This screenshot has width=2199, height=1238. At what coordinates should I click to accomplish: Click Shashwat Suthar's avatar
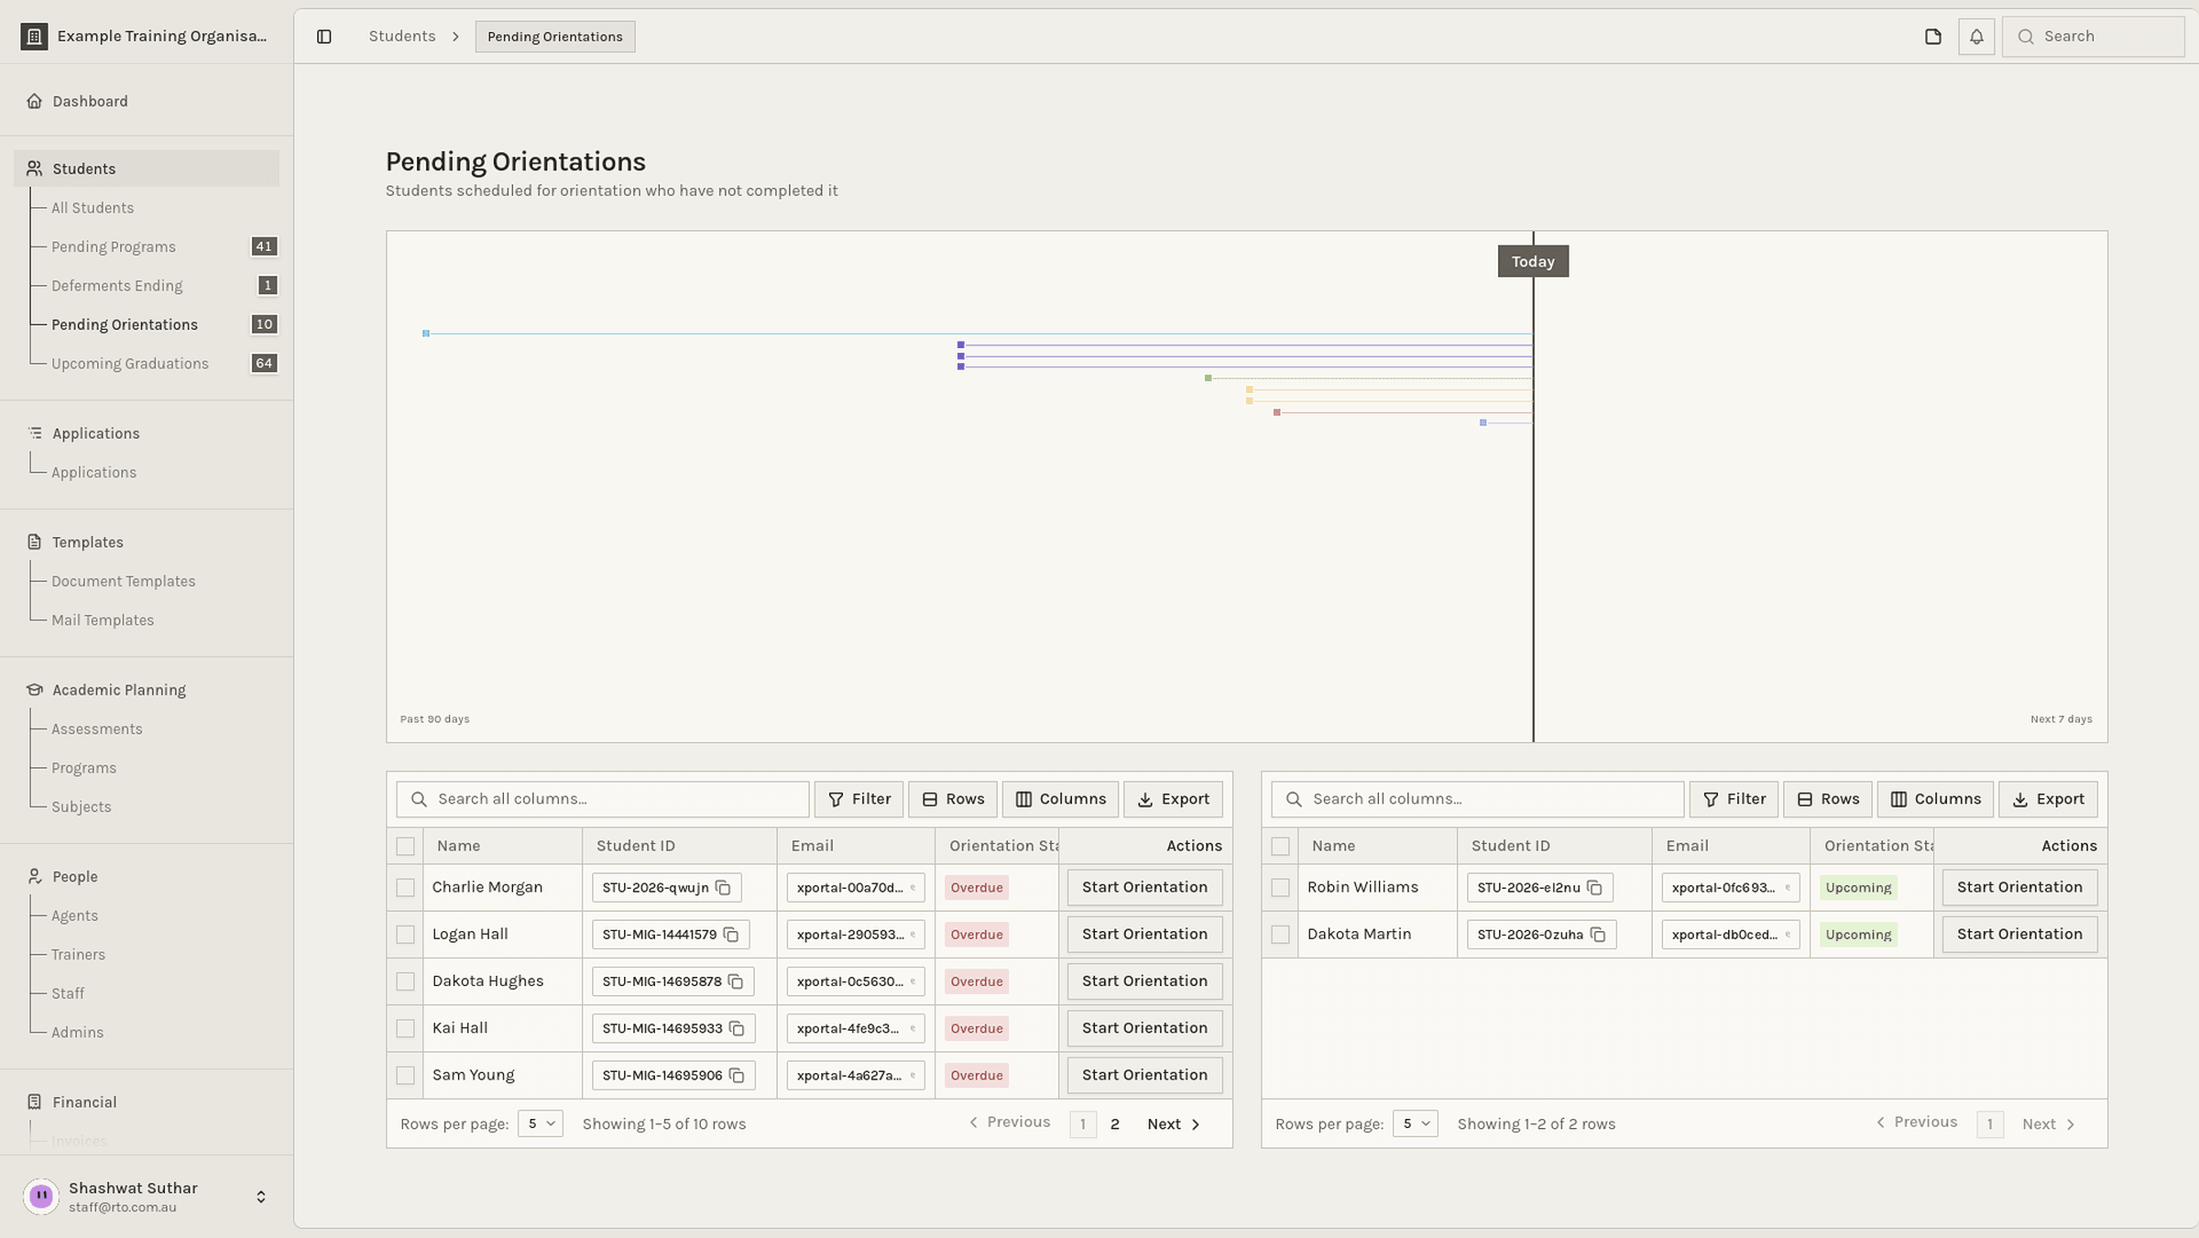tap(41, 1196)
